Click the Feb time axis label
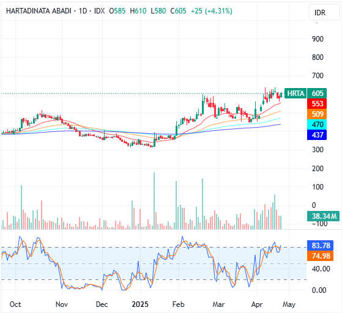The height and width of the screenshot is (313, 342). click(x=179, y=304)
